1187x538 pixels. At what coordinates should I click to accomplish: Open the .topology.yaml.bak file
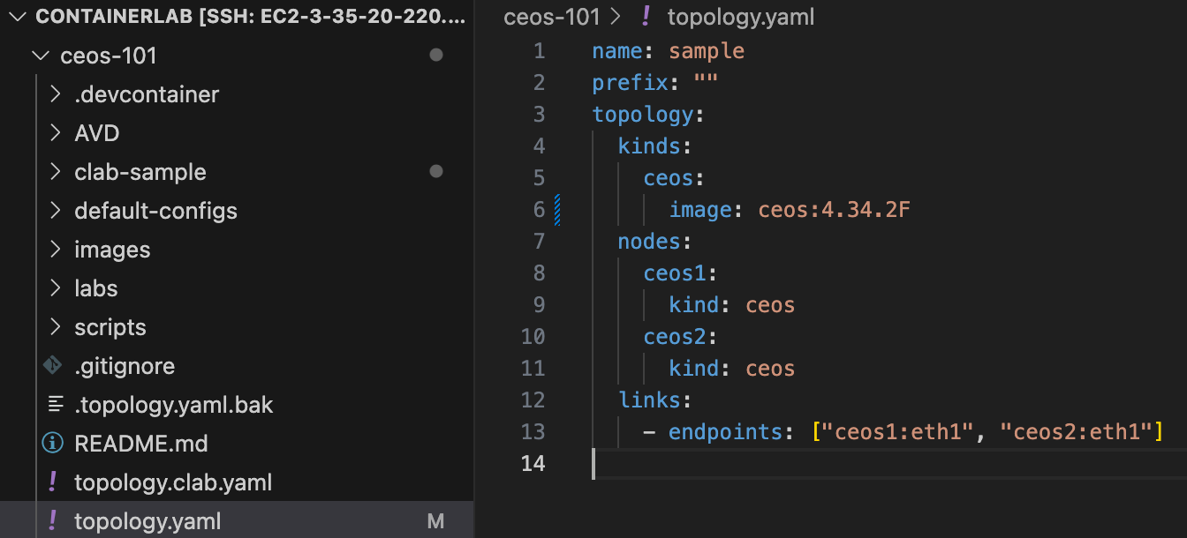tap(174, 405)
